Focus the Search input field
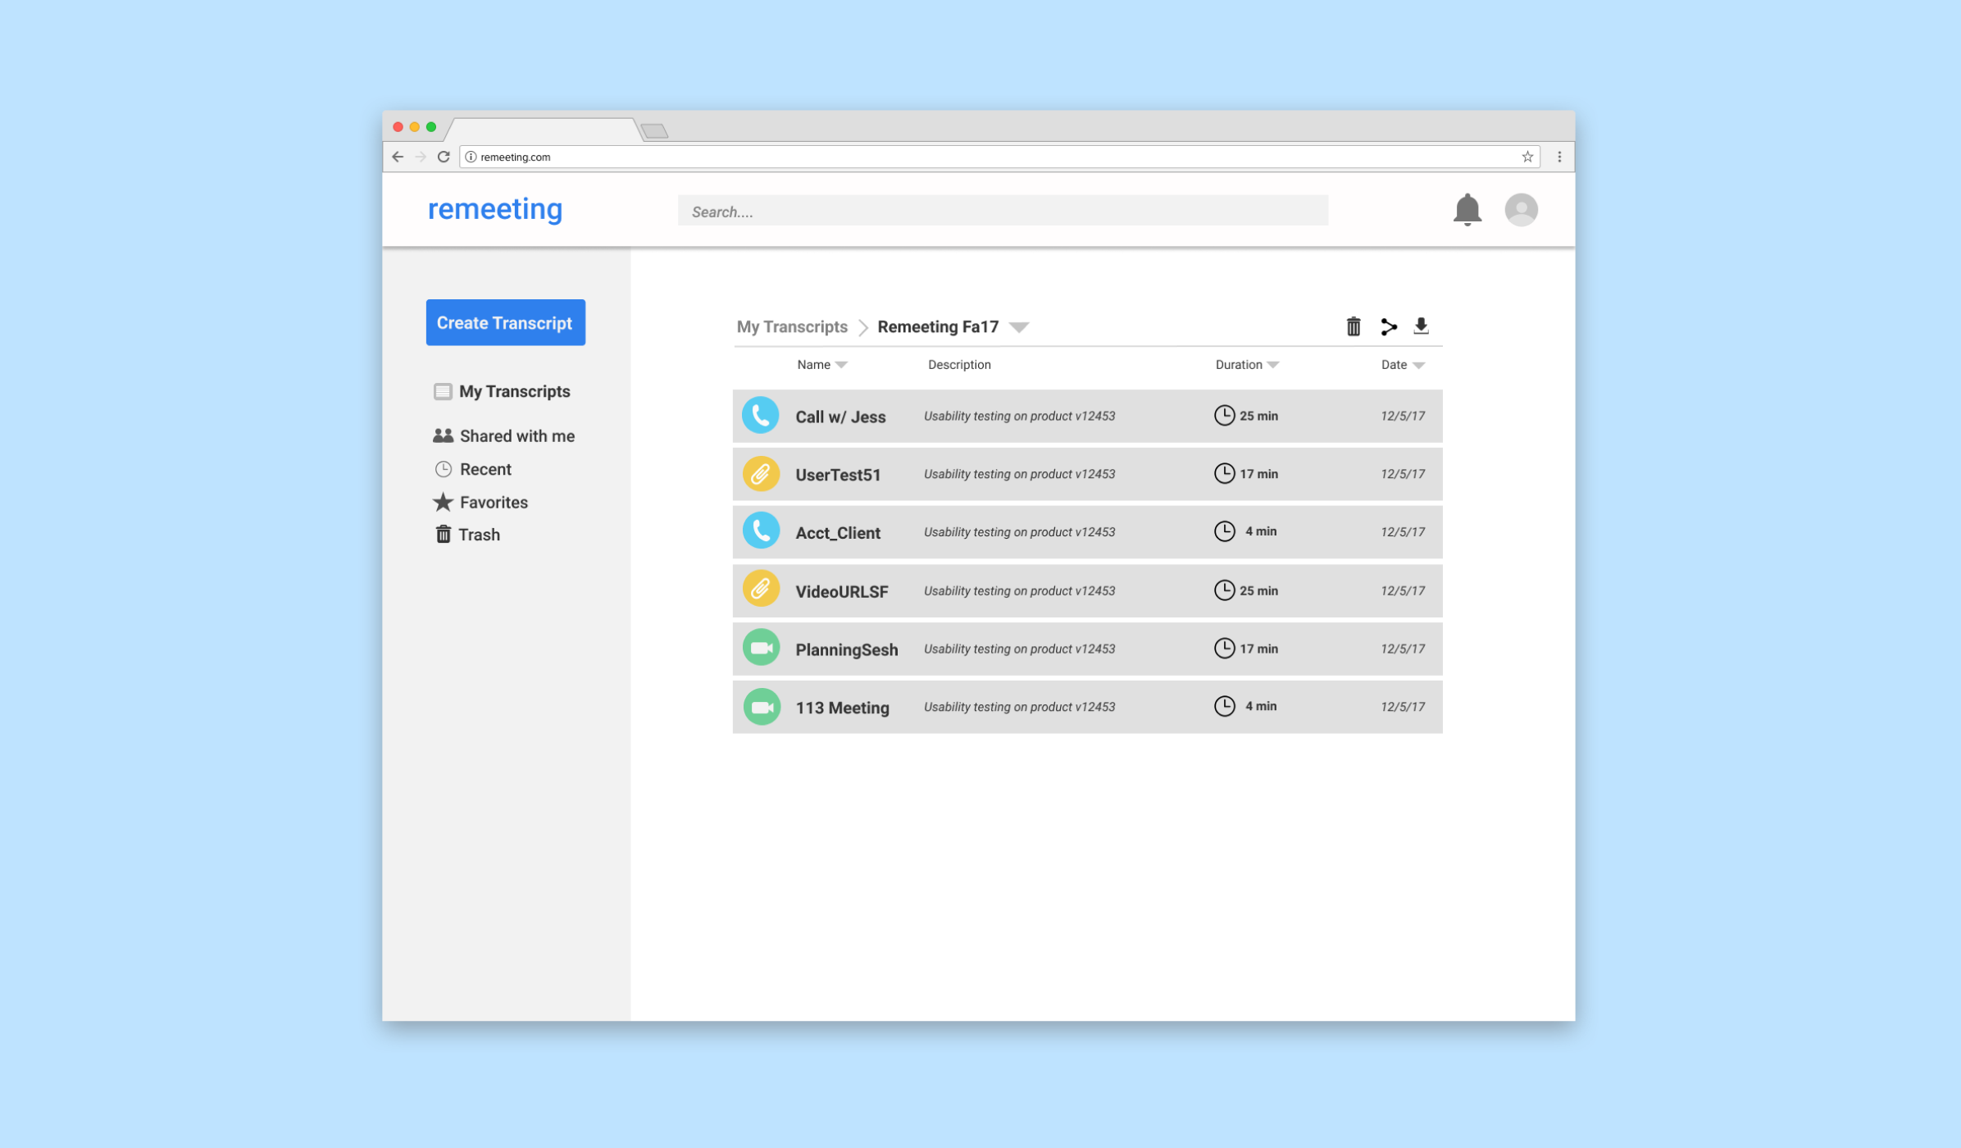1961x1148 pixels. point(1002,212)
